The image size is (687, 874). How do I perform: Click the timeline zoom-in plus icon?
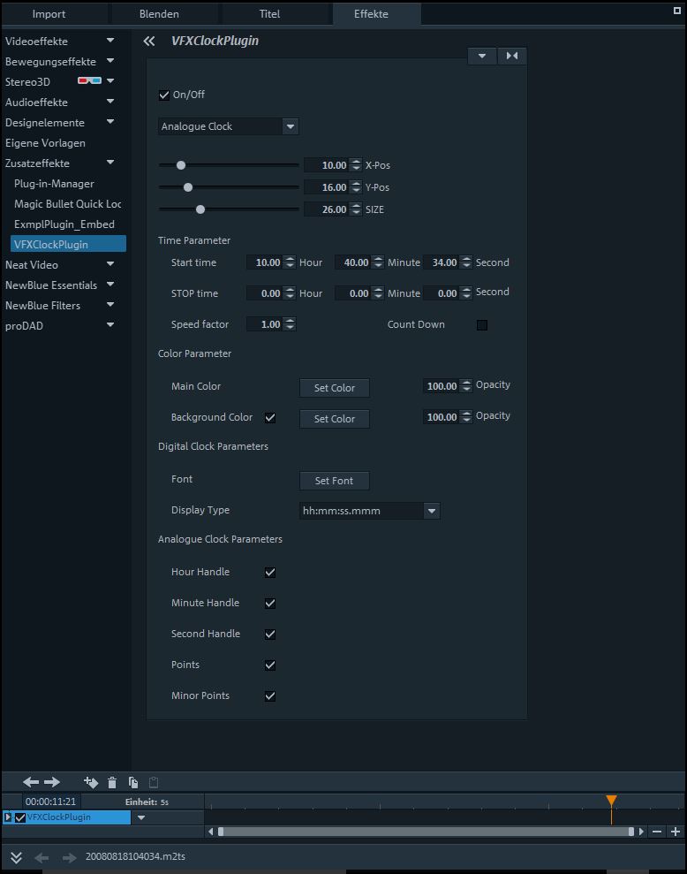coord(676,832)
